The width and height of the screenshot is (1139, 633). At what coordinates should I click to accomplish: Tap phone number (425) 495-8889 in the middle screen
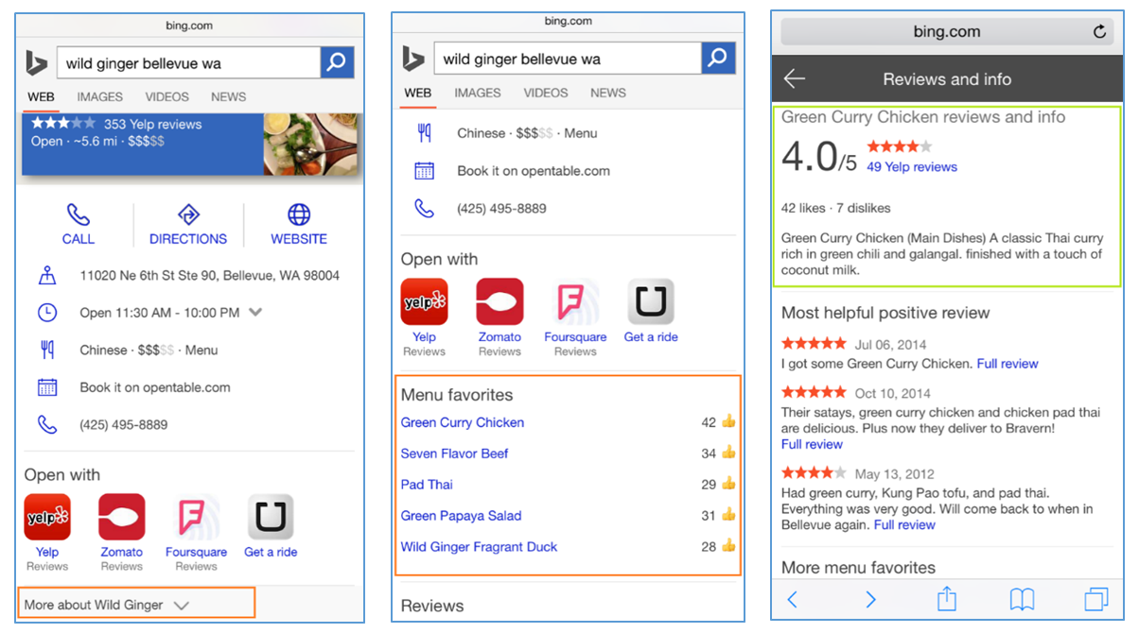tap(501, 209)
